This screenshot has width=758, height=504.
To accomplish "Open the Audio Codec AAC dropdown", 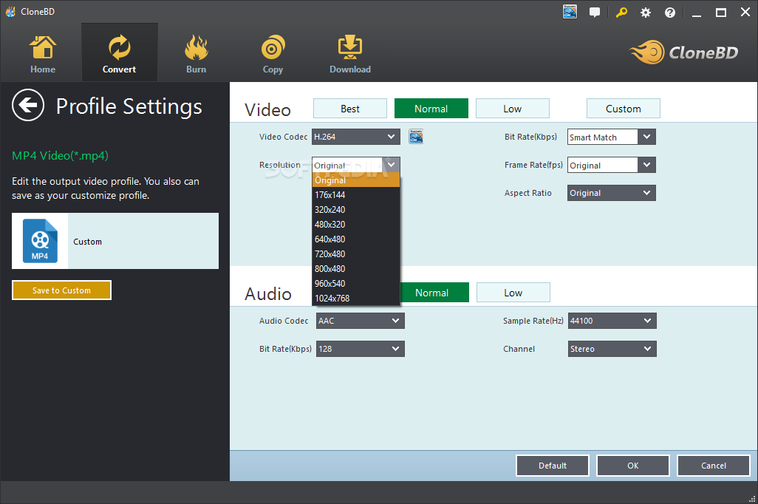I will (x=360, y=321).
